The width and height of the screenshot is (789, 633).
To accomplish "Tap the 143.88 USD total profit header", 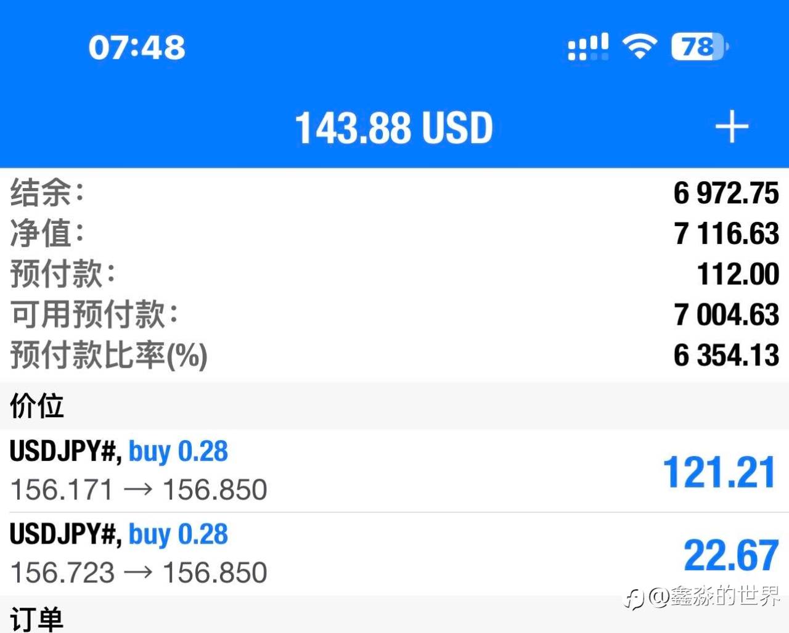I will pyautogui.click(x=394, y=128).
